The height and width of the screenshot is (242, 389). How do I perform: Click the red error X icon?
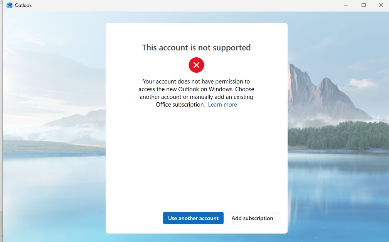pyautogui.click(x=196, y=65)
